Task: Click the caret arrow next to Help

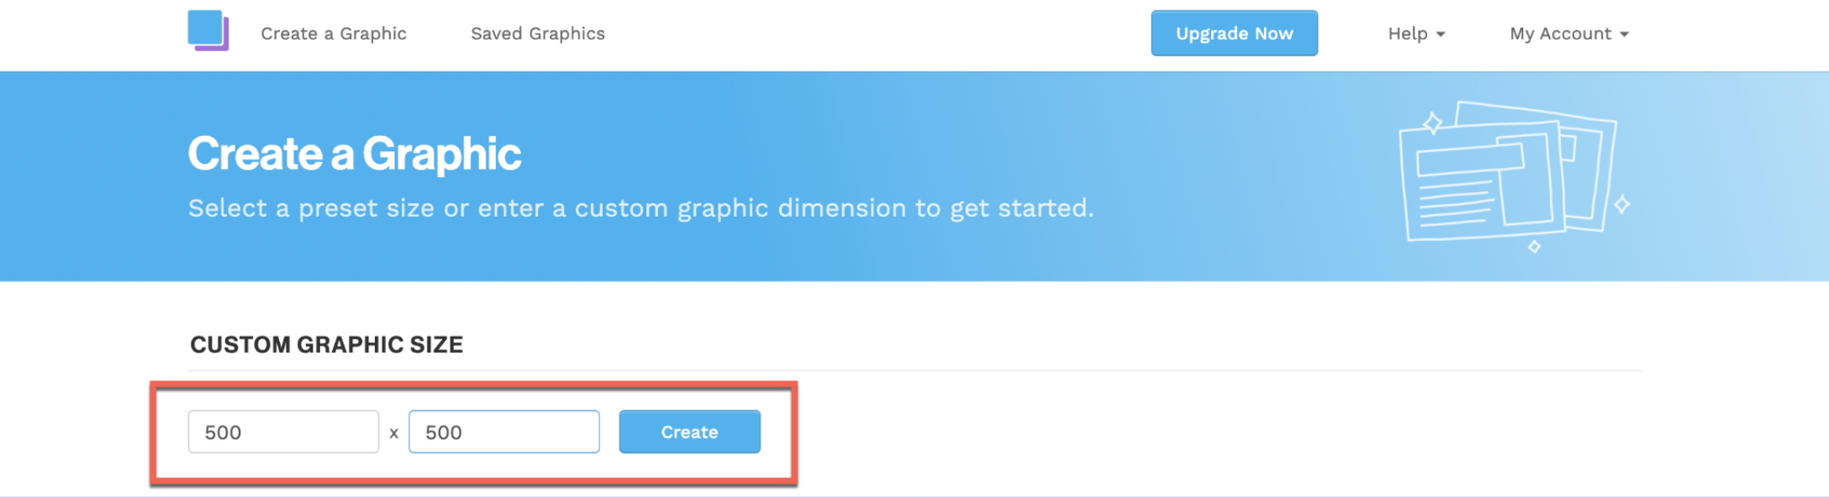Action: (1441, 34)
